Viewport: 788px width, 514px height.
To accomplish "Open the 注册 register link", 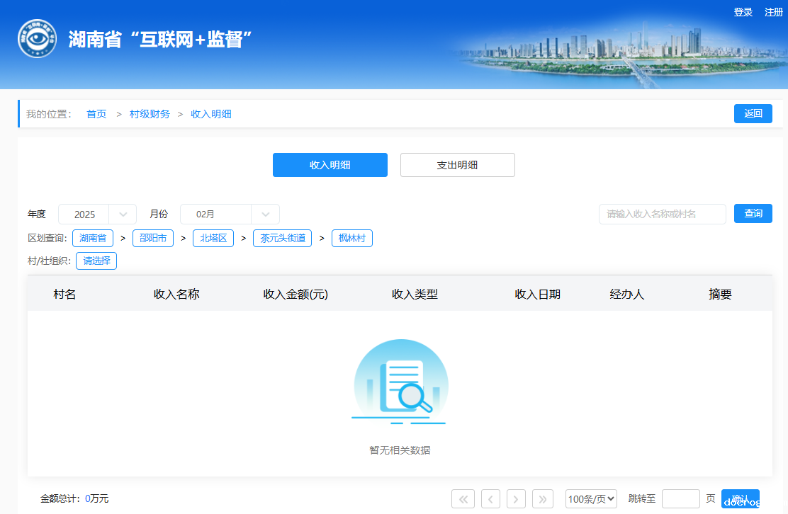I will tap(774, 12).
